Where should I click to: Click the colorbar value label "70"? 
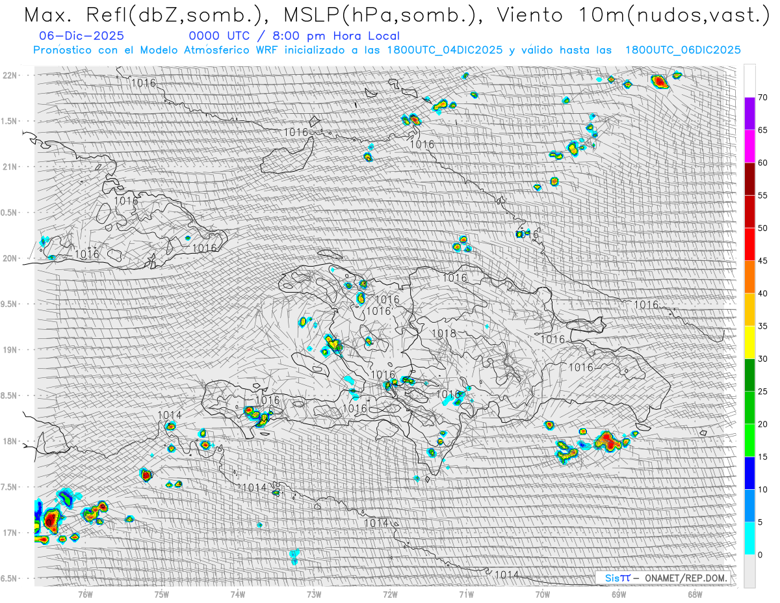click(x=762, y=98)
